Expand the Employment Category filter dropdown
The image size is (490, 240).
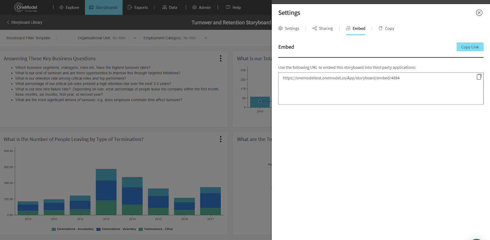pos(206,38)
